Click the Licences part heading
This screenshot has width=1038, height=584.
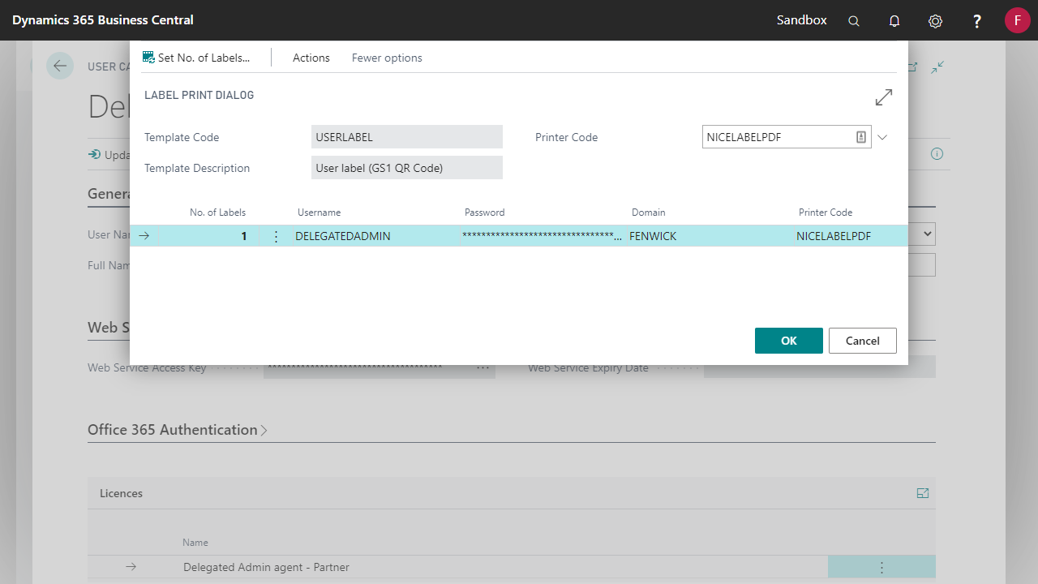pyautogui.click(x=121, y=493)
